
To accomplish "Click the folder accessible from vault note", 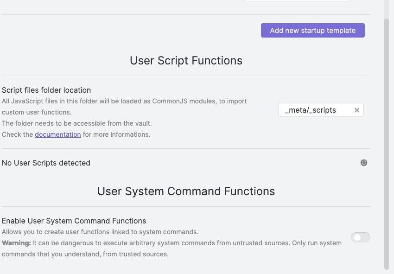I will tap(77, 123).
